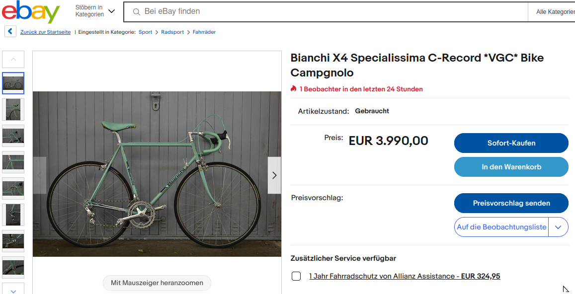The height and width of the screenshot is (294, 575).
Task: Enable 1 Jahr Fahrradschutz checkbox
Action: (x=296, y=276)
